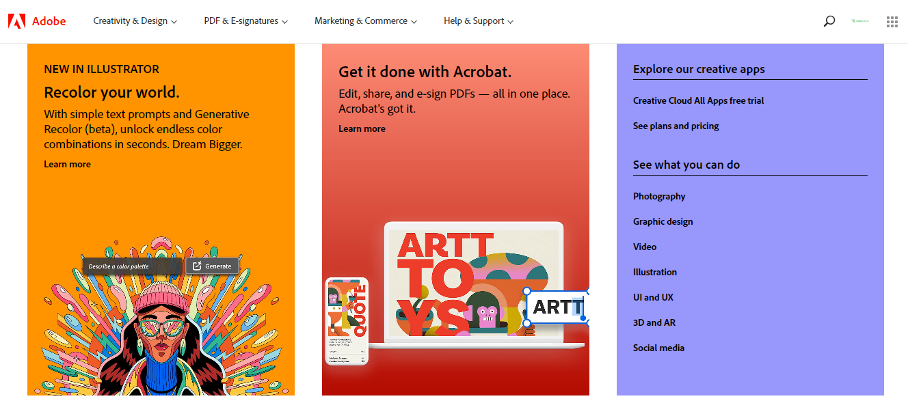This screenshot has width=908, height=416.
Task: Open See plans and pricing link
Action: pyautogui.click(x=676, y=126)
